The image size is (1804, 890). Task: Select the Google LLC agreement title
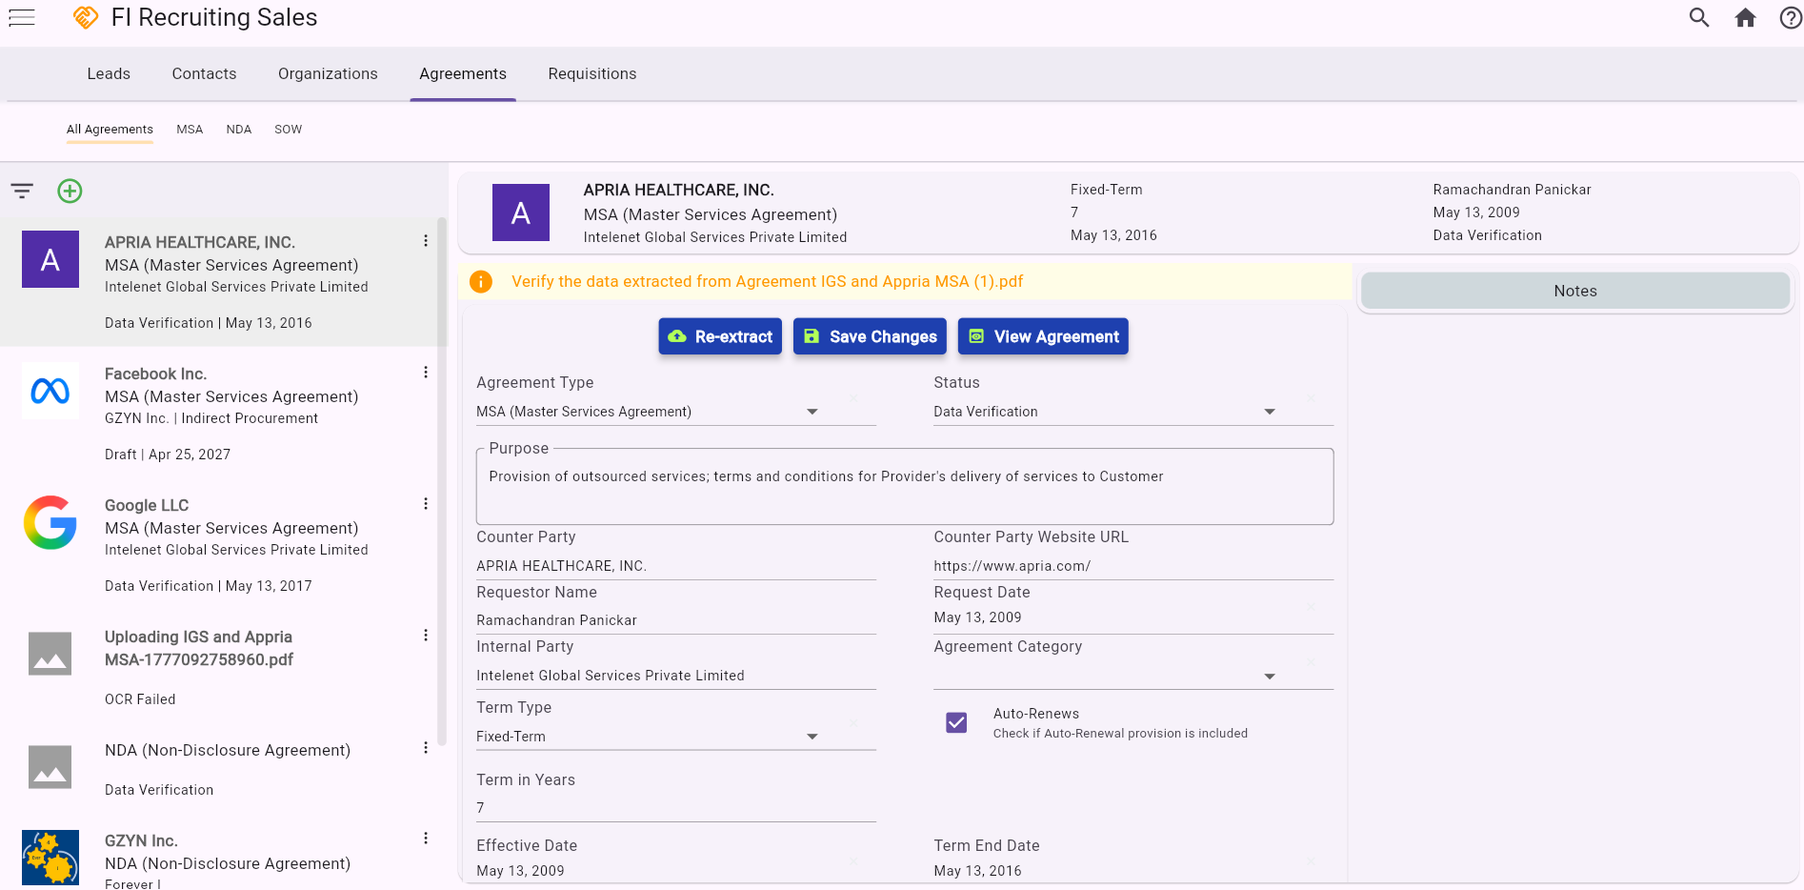coord(147,505)
